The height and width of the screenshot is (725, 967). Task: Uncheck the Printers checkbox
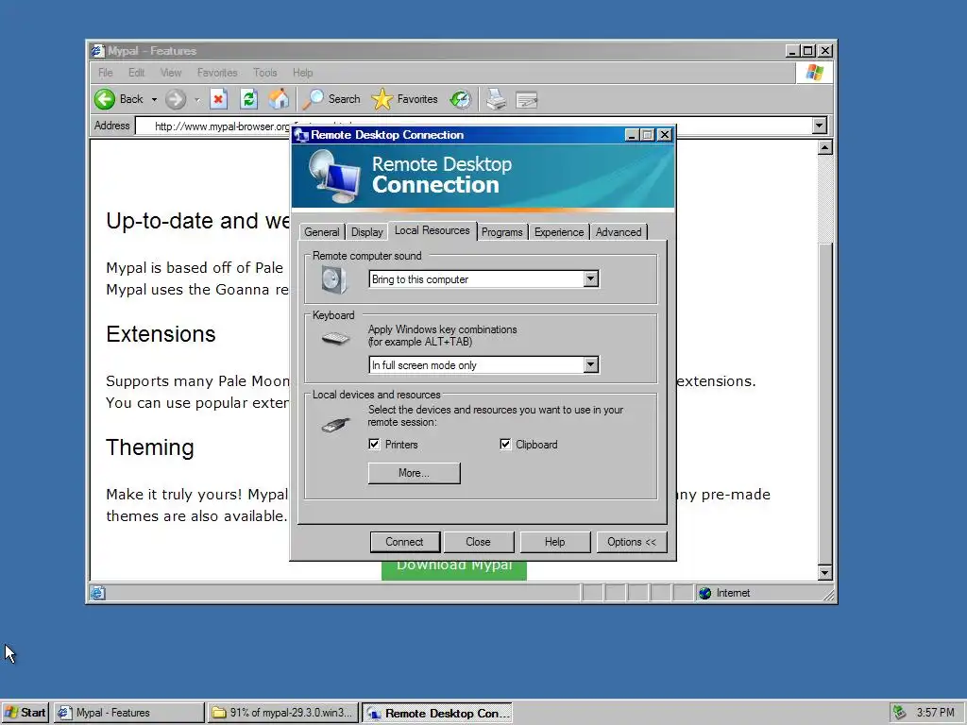pos(374,444)
